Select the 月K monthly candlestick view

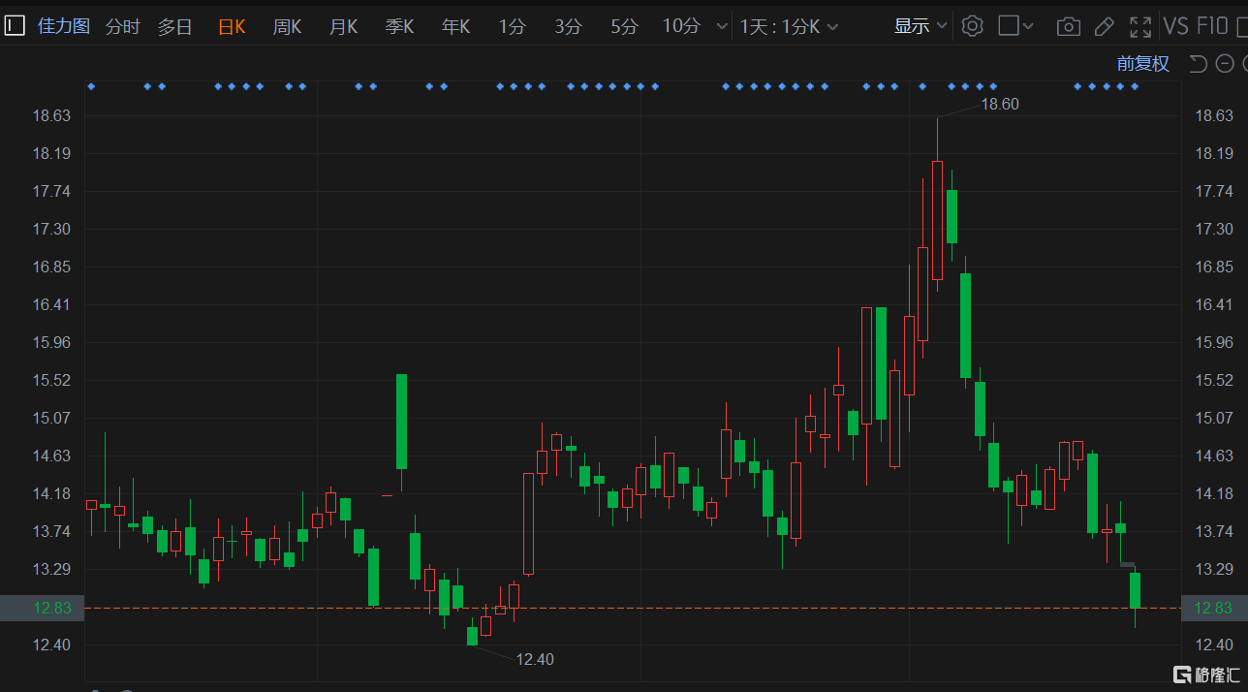pyautogui.click(x=343, y=26)
